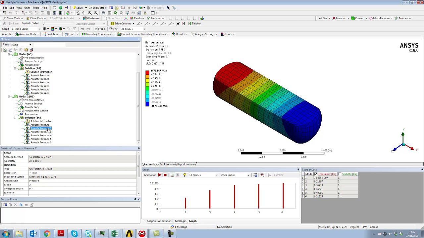Open the ANSYS 'A' application in taskbar
424x238 pixels.
[129, 234]
